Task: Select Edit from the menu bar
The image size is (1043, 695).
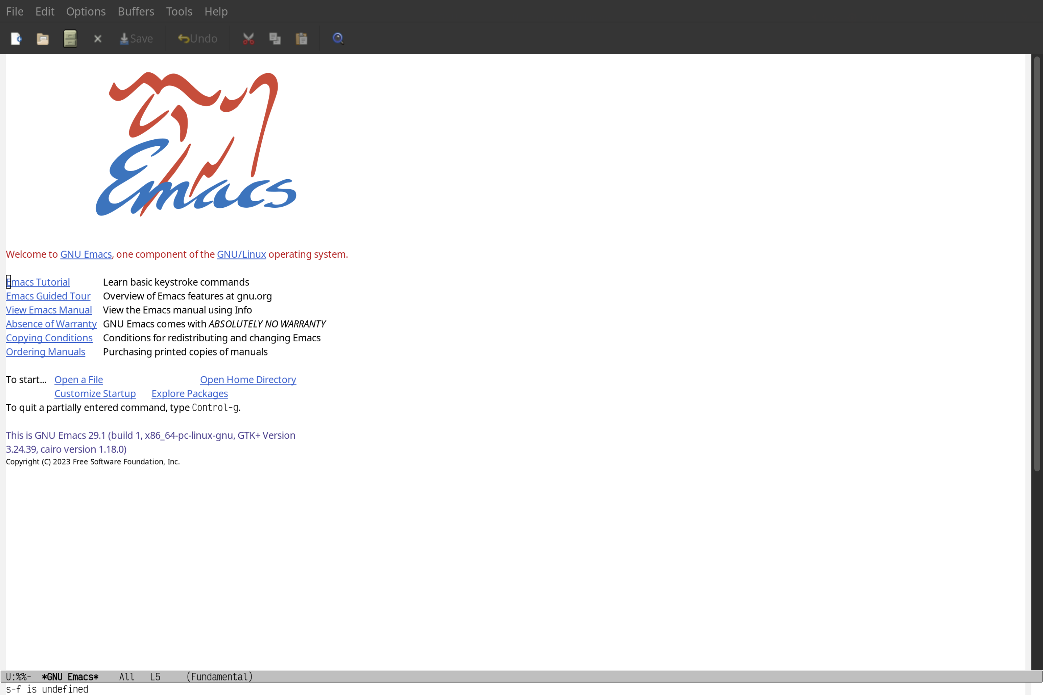Action: (x=44, y=11)
